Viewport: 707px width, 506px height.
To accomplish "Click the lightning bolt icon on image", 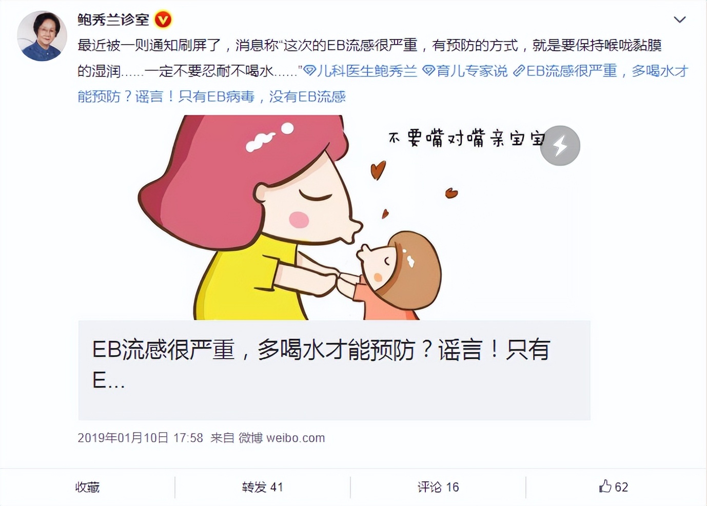I will click(560, 146).
